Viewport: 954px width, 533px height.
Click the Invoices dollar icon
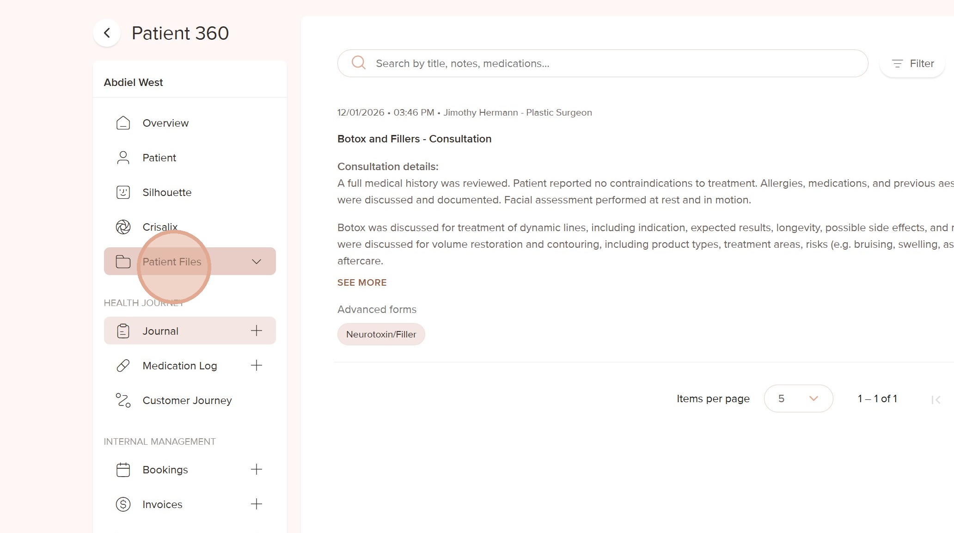point(123,504)
